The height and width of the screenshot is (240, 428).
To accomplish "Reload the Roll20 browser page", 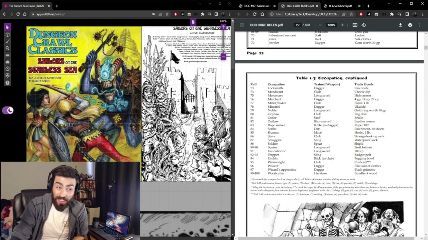I will 18,14.
